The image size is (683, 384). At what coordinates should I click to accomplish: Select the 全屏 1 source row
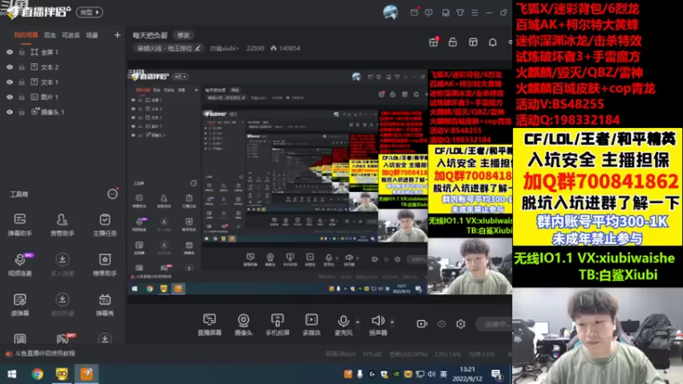(63, 52)
